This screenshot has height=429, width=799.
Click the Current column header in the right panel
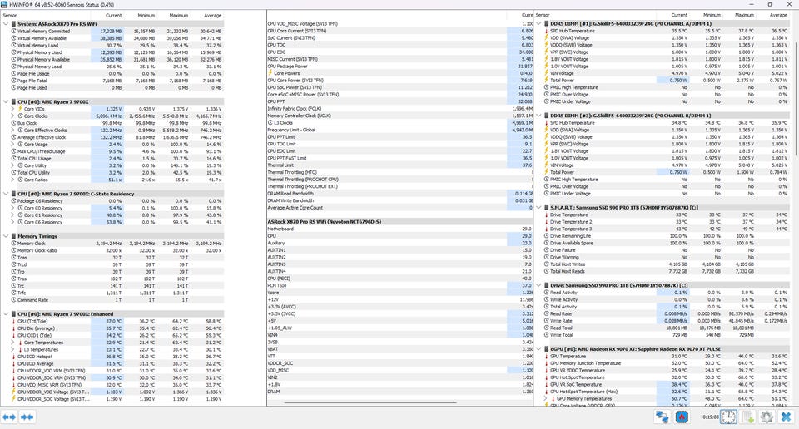pyautogui.click(x=679, y=15)
